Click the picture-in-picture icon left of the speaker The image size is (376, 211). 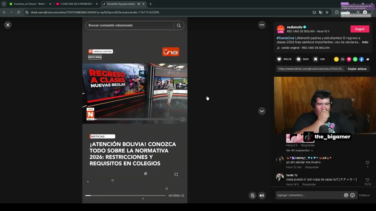tap(252, 195)
